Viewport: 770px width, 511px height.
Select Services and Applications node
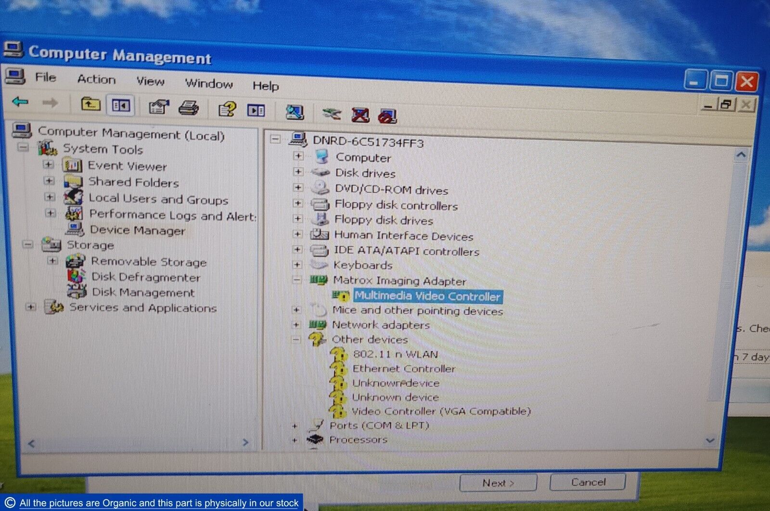[x=143, y=308]
